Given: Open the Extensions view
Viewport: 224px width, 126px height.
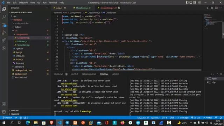Looking at the screenshot, I should click(4, 41).
